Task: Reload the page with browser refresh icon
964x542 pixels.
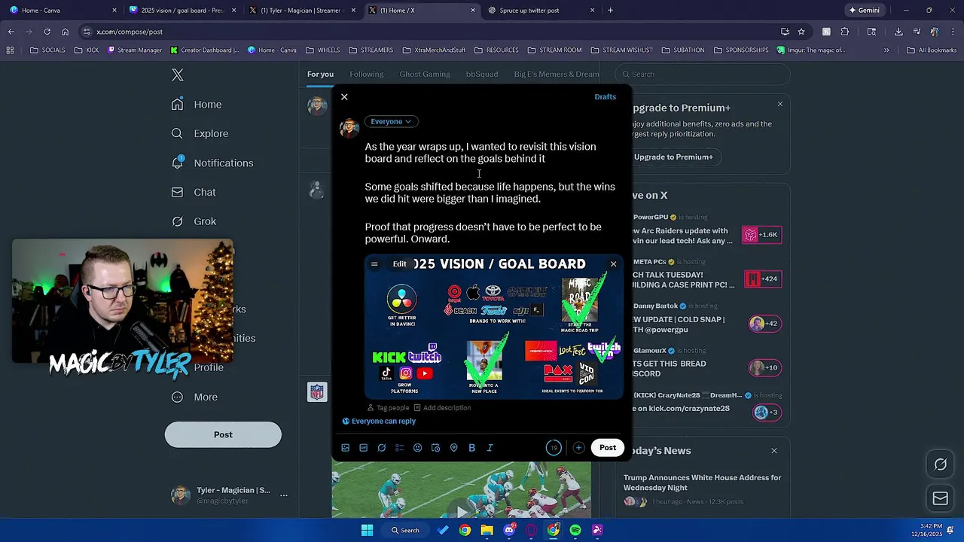Action: [x=47, y=32]
